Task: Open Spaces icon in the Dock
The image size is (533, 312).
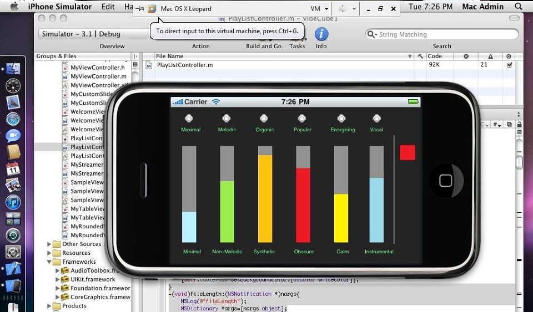Action: (13, 219)
